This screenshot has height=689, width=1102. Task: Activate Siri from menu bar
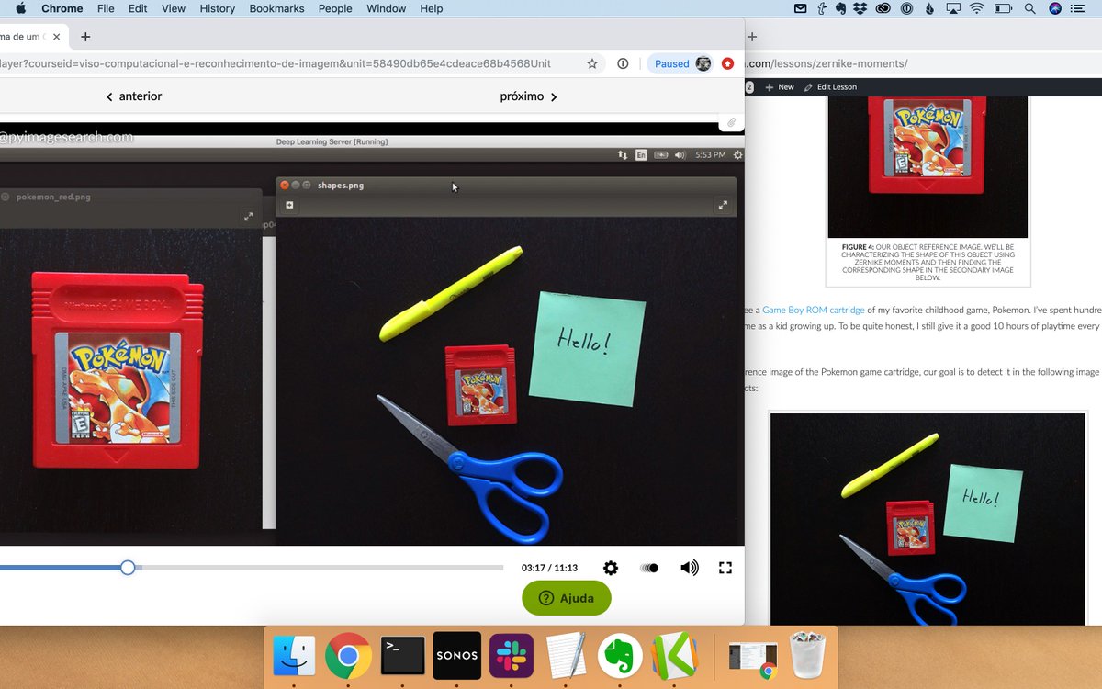tap(1055, 8)
